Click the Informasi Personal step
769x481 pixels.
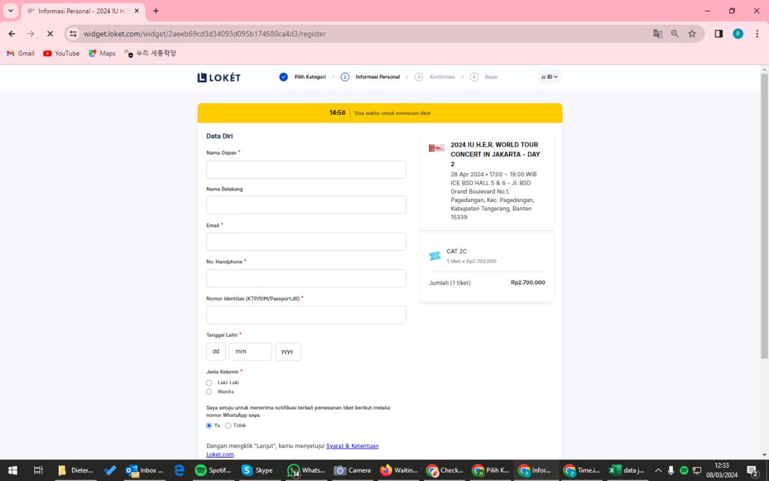click(370, 77)
